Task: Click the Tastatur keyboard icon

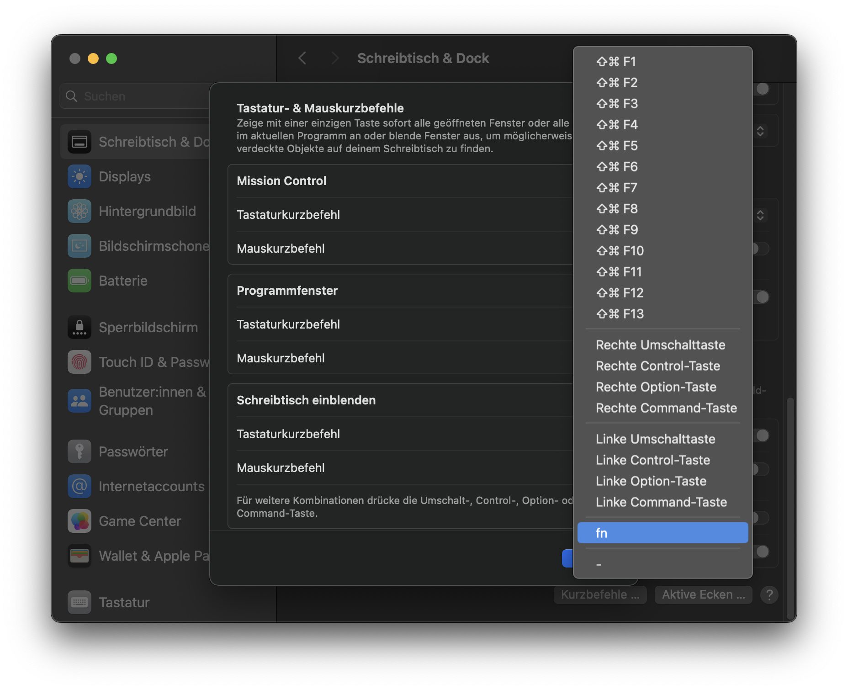Action: 79,603
